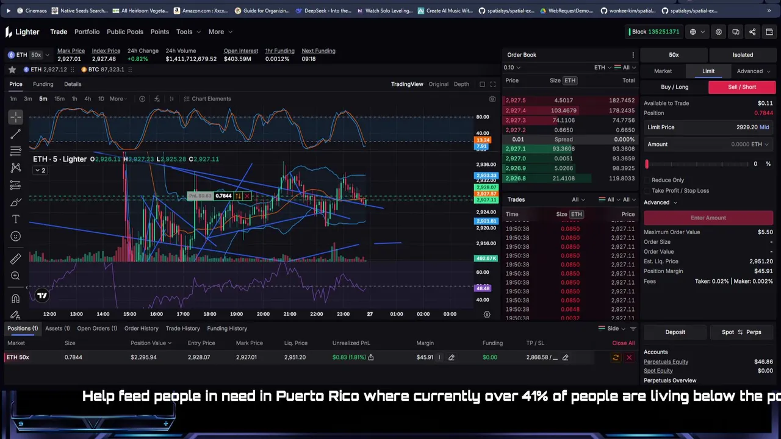Open the forecasting and measurement tools
The width and height of the screenshot is (781, 439).
click(15, 185)
